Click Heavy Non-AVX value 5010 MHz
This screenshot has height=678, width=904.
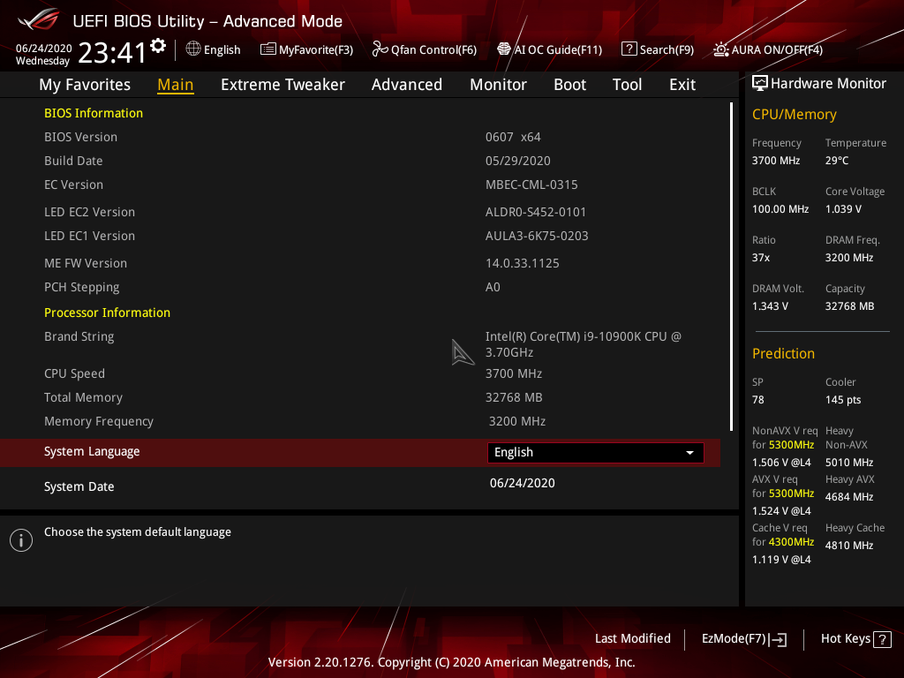coord(848,463)
